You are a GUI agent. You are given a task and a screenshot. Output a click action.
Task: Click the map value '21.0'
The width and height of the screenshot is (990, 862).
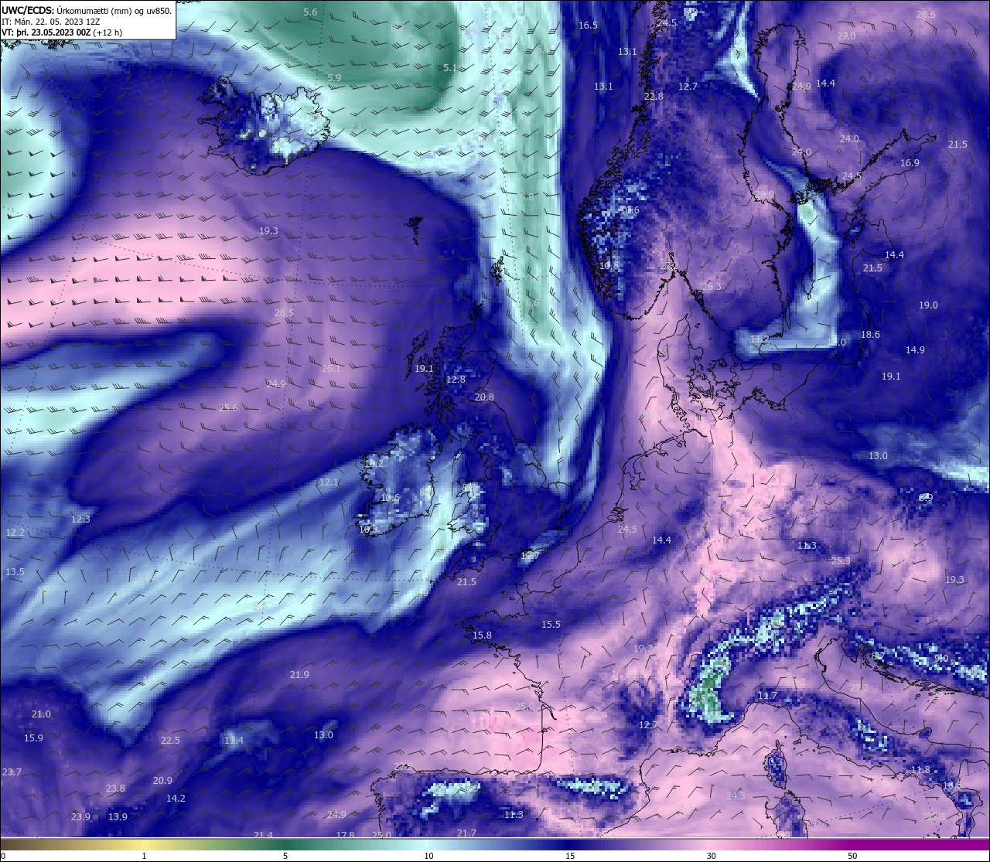coord(41,714)
